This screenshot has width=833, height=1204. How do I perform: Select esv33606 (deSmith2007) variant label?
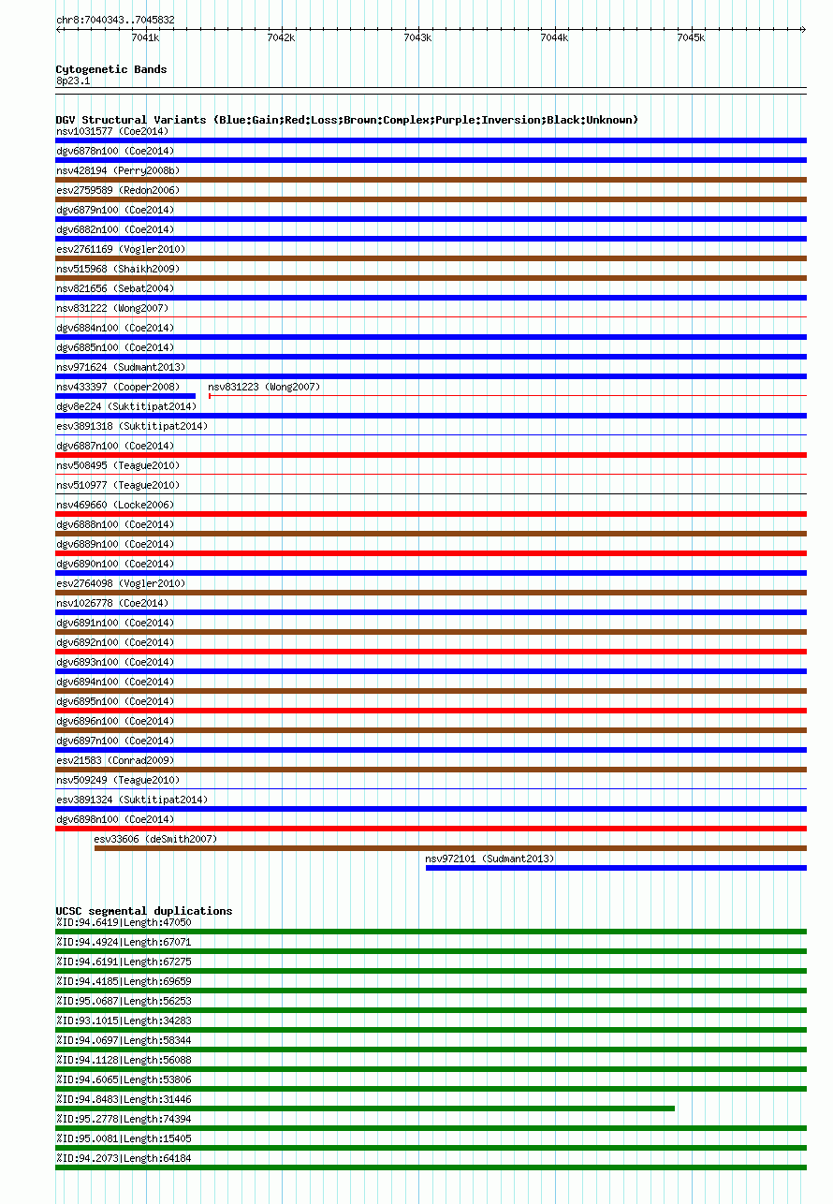(155, 839)
